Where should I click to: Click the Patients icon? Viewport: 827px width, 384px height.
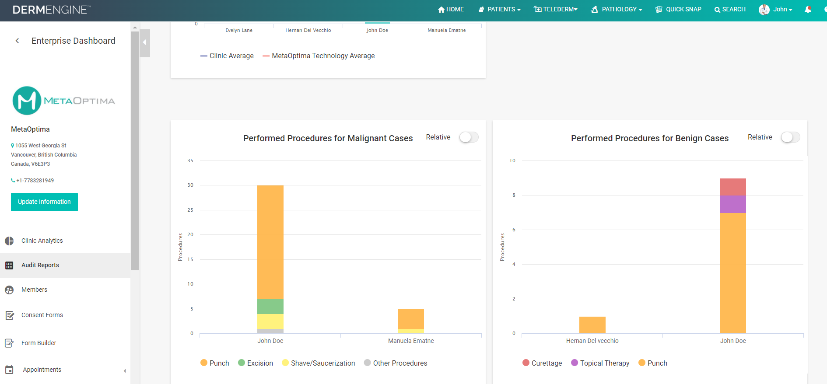point(481,10)
